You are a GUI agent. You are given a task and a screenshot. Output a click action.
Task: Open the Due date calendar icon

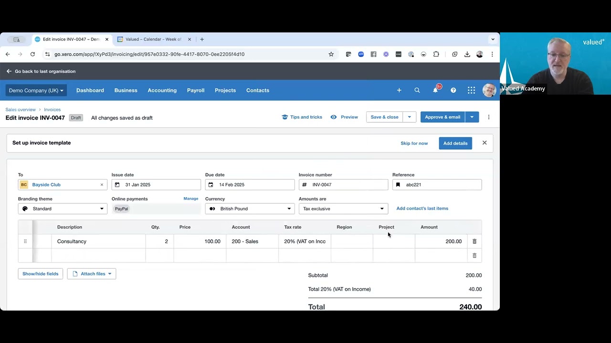pos(211,185)
